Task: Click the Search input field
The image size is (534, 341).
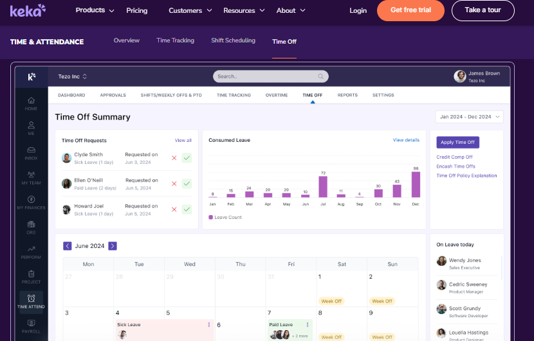Action: [x=271, y=76]
